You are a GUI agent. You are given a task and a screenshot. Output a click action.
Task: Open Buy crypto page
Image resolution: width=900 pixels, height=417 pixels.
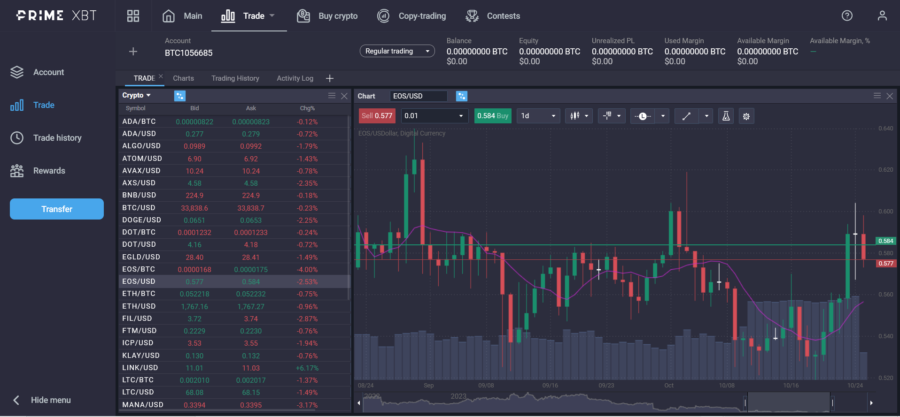[x=327, y=16]
